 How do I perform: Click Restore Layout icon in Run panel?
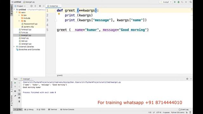[x=15, y=91]
